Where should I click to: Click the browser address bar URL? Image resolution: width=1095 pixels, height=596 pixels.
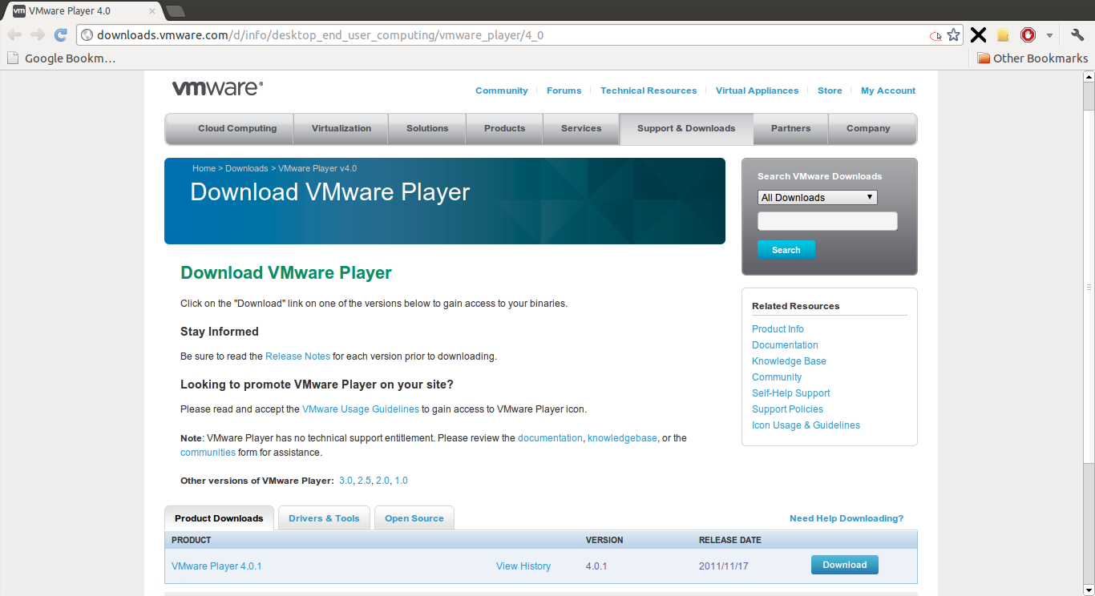tap(321, 35)
